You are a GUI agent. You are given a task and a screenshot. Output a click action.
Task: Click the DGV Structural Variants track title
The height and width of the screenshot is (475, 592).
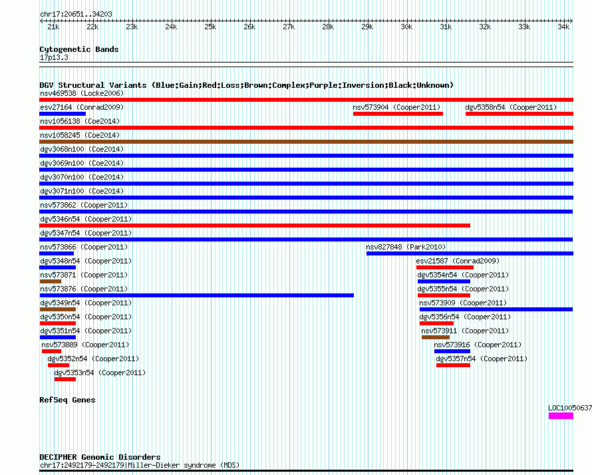[247, 85]
